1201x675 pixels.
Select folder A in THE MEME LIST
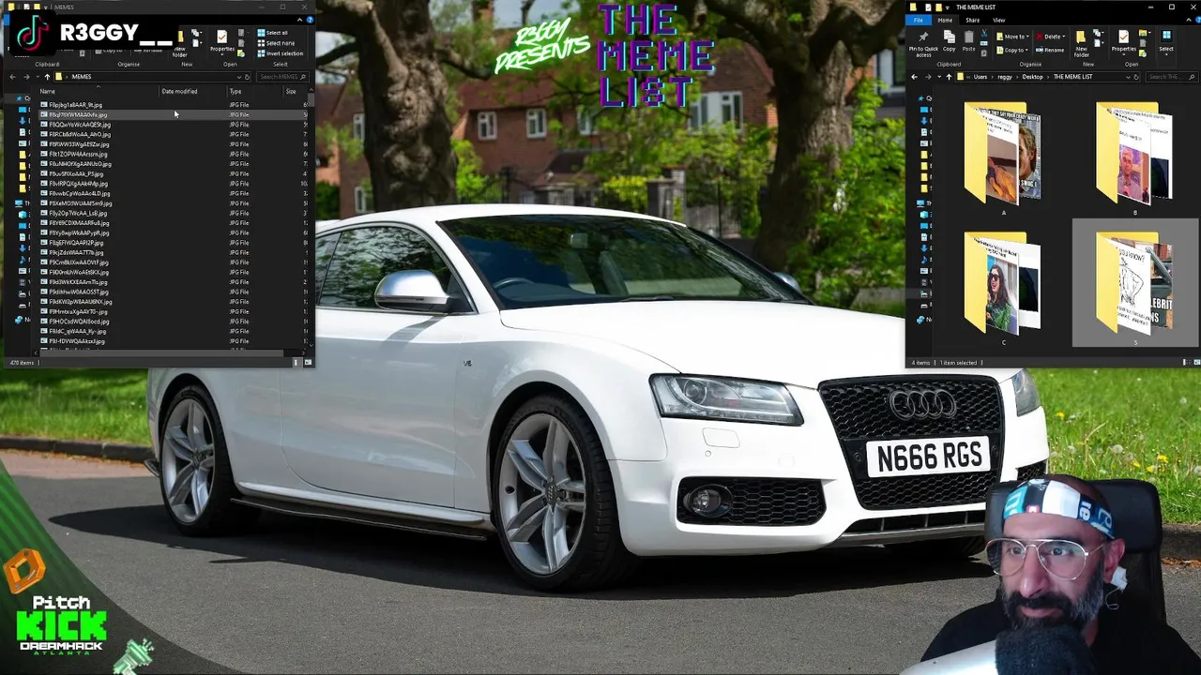(1002, 159)
